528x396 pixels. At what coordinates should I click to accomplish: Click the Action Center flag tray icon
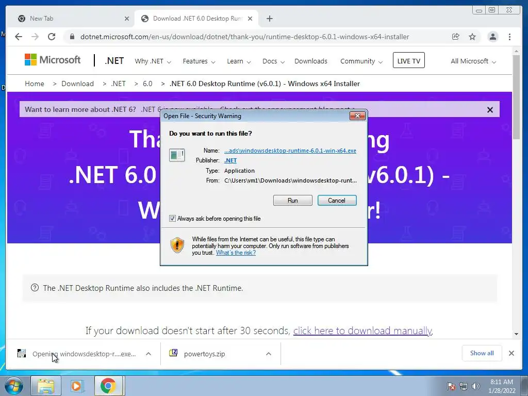coord(451,386)
